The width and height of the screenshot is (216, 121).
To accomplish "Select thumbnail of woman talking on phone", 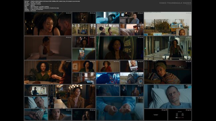I will [84, 115].
